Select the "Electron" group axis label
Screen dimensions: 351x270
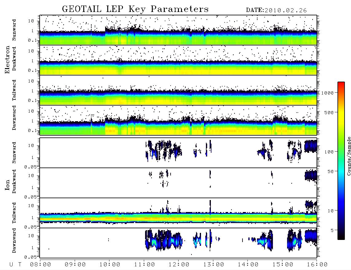click(x=7, y=60)
